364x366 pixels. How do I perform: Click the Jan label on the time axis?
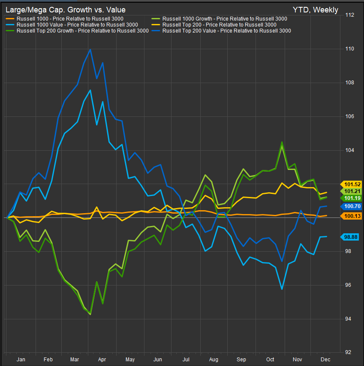coord(21,360)
